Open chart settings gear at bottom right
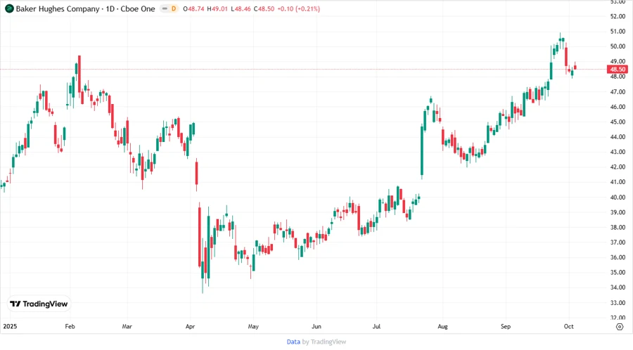 pyautogui.click(x=619, y=327)
